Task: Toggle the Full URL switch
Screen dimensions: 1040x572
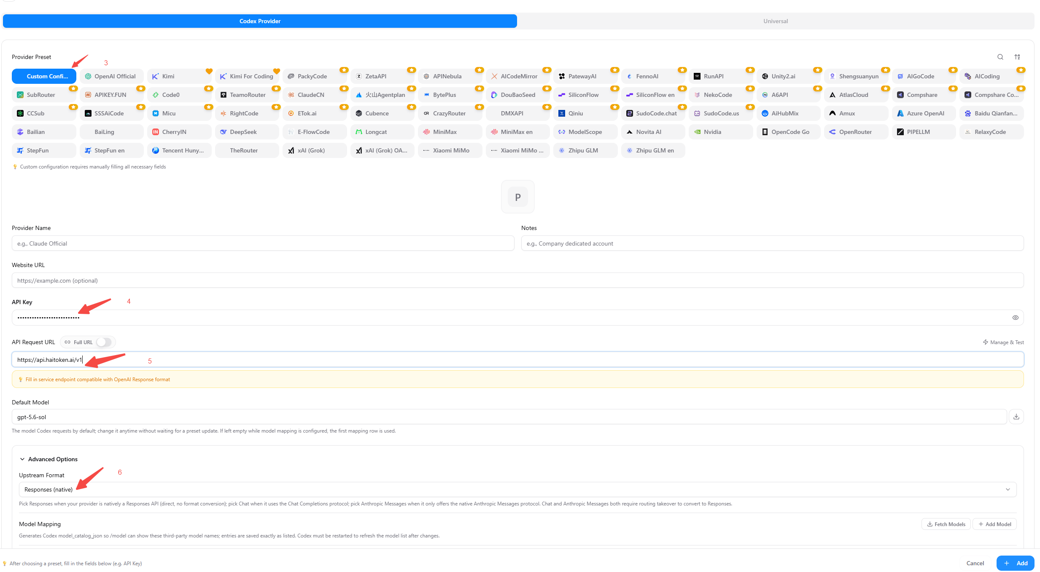Action: pyautogui.click(x=104, y=342)
